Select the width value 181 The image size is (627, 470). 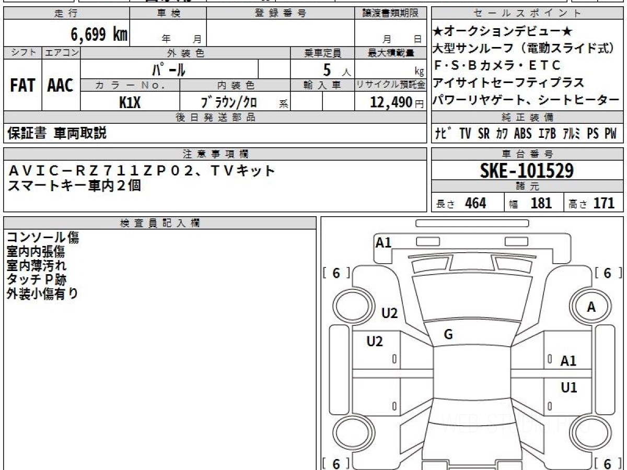(541, 203)
